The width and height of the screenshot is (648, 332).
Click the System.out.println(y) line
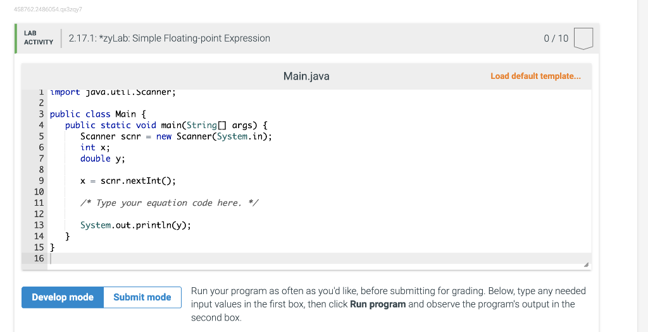(135, 225)
